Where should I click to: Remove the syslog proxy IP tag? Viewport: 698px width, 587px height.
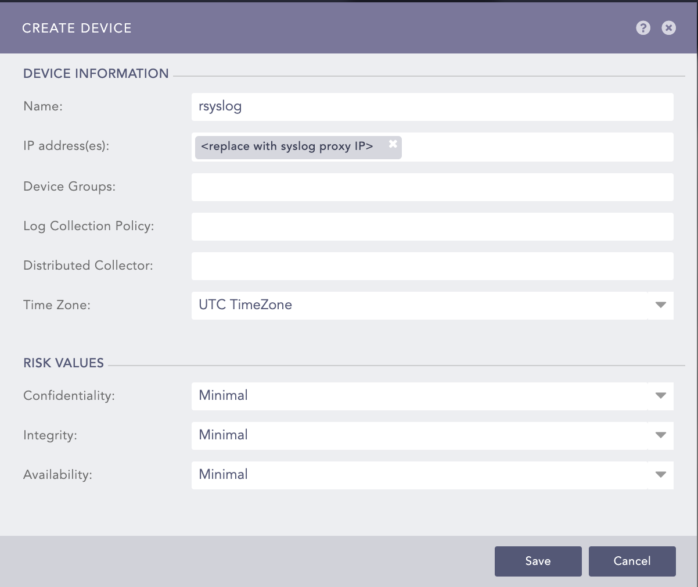point(393,144)
